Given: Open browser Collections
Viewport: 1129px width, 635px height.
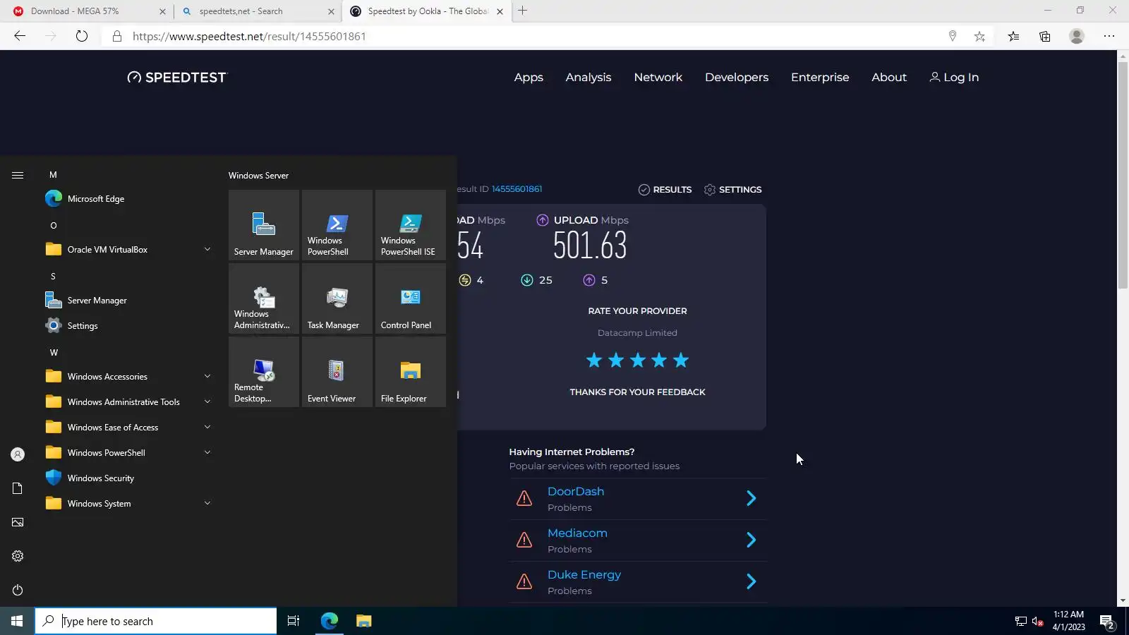Looking at the screenshot, I should (1045, 36).
